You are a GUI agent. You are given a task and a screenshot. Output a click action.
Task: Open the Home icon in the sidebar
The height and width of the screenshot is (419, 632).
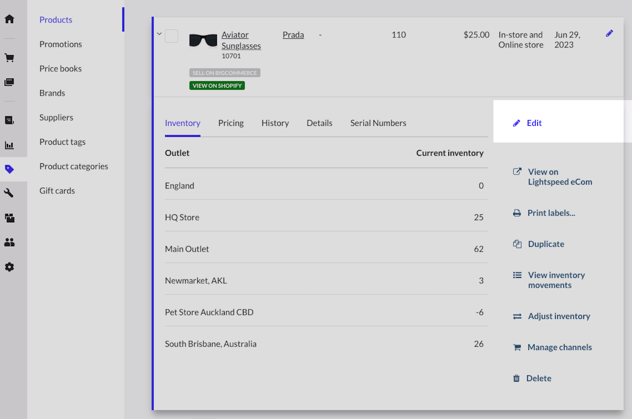tap(9, 19)
